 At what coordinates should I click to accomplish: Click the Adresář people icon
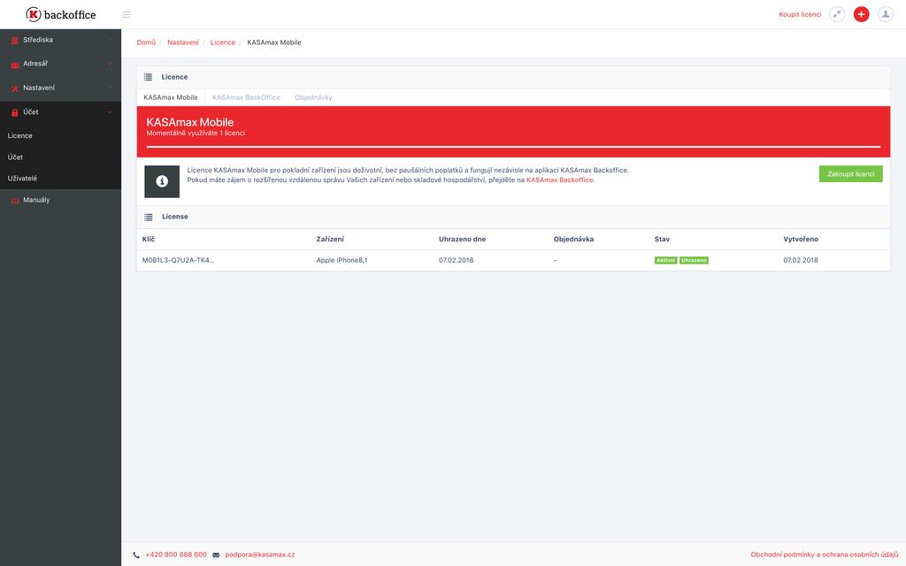tap(15, 64)
